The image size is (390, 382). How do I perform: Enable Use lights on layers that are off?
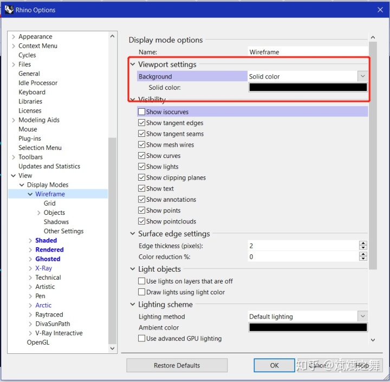tap(141, 281)
